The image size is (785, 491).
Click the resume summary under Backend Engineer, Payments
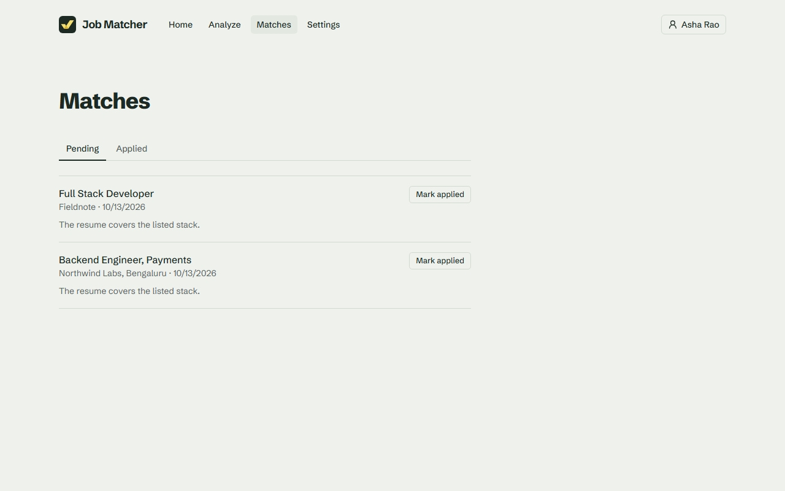[x=129, y=291]
